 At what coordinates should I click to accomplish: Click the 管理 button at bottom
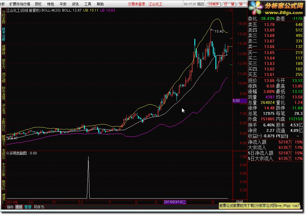[28, 207]
